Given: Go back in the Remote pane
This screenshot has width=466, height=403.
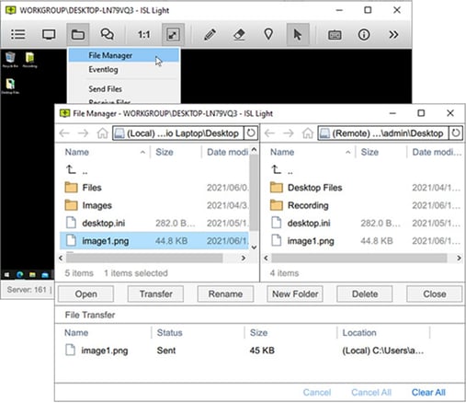Looking at the screenshot, I should (x=269, y=133).
